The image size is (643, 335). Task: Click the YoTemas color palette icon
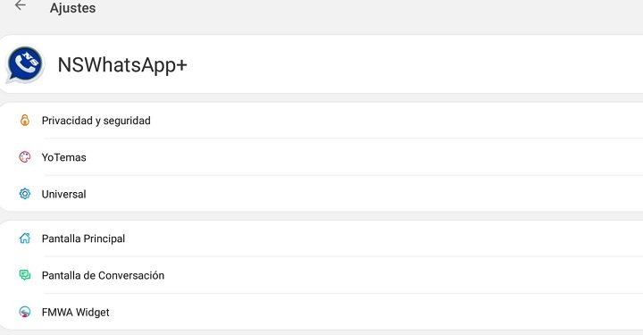pos(25,157)
